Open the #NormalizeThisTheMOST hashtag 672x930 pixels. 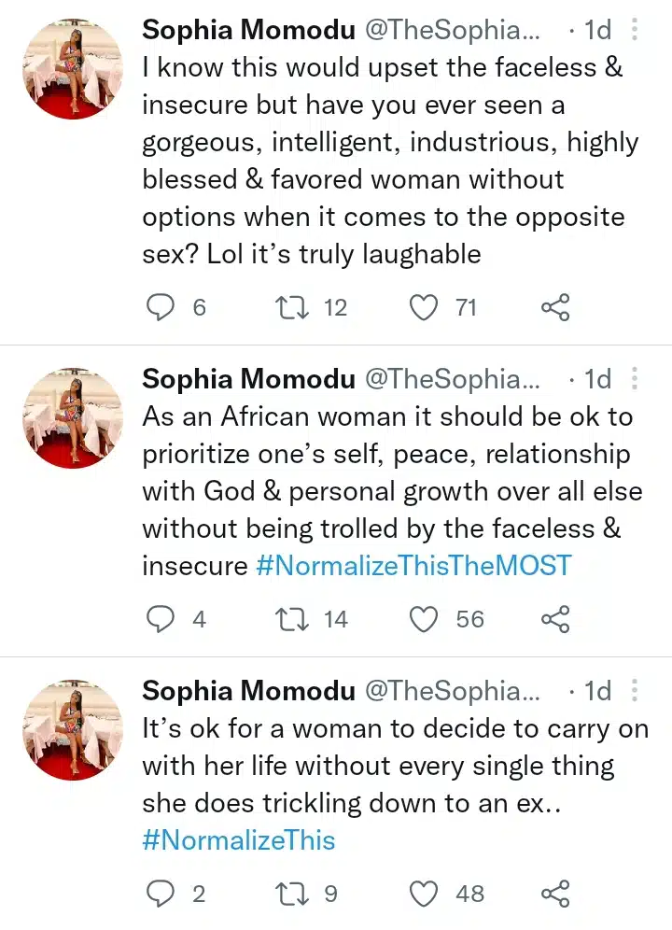click(413, 565)
